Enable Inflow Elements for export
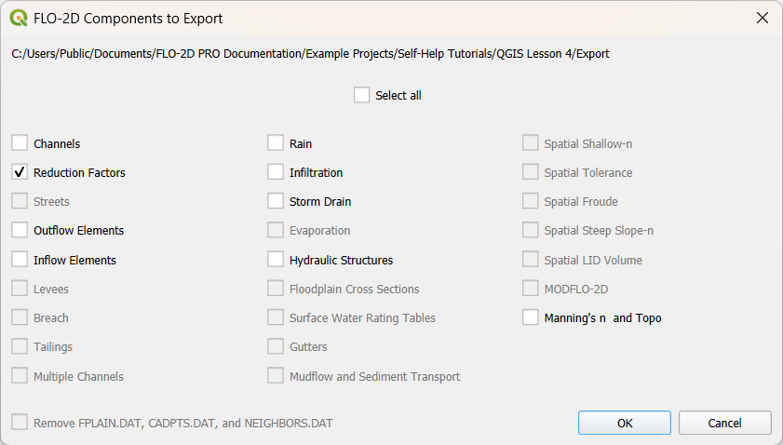Viewport: 783px width, 445px height. (x=20, y=260)
